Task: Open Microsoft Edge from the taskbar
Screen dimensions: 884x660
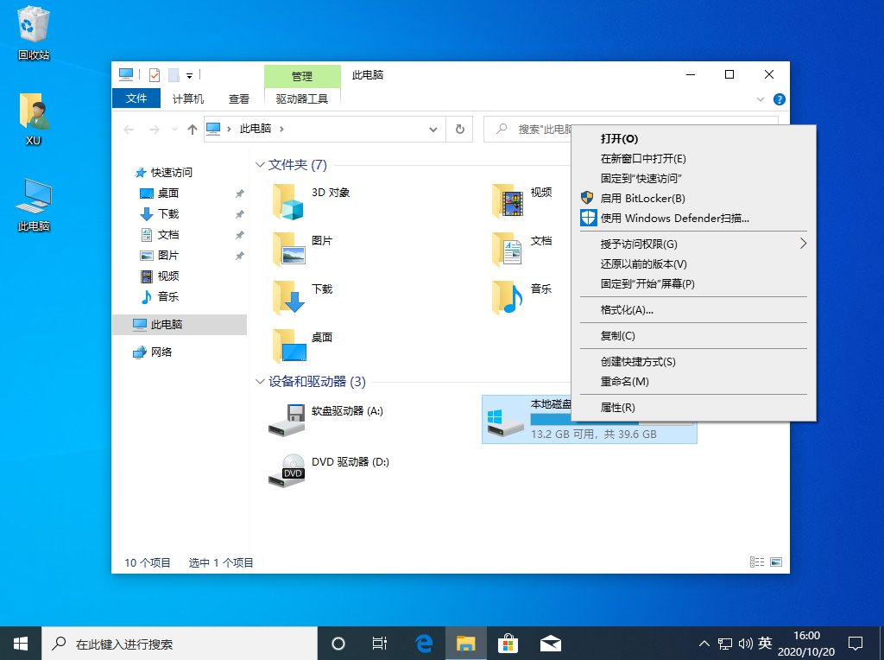Action: click(x=423, y=643)
